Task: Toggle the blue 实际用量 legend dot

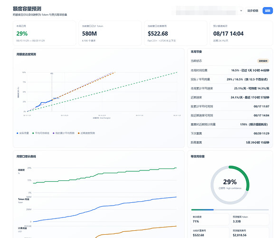Action: coord(18,133)
